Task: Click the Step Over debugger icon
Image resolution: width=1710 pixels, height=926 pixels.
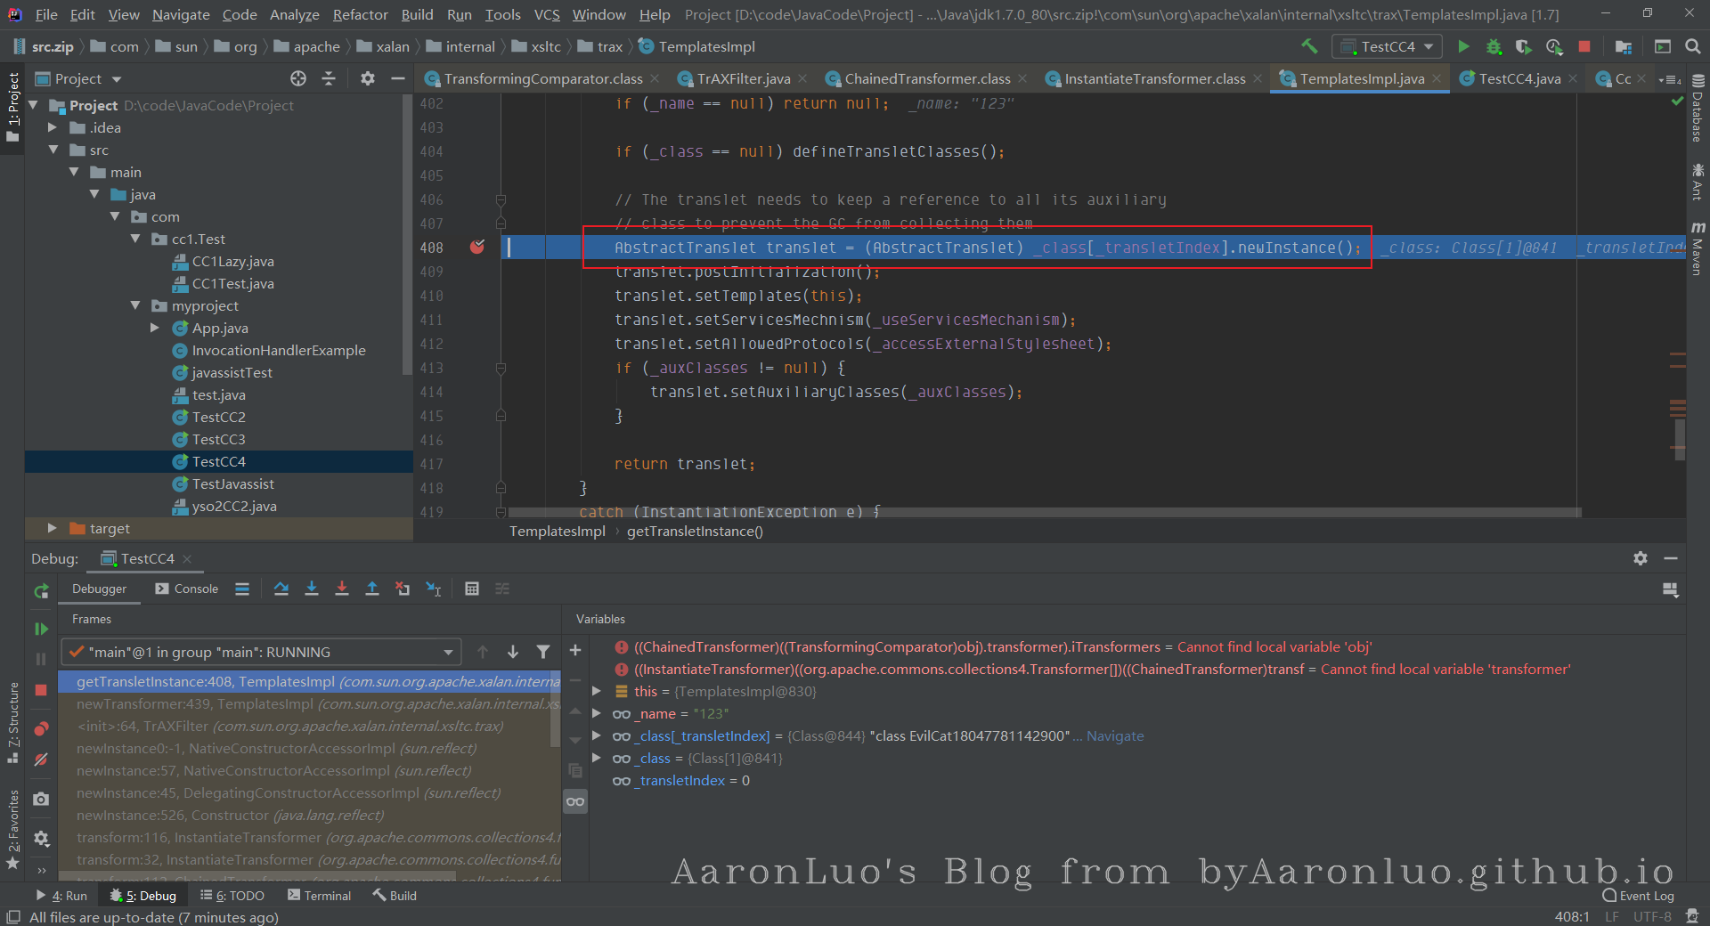Action: pyautogui.click(x=281, y=589)
